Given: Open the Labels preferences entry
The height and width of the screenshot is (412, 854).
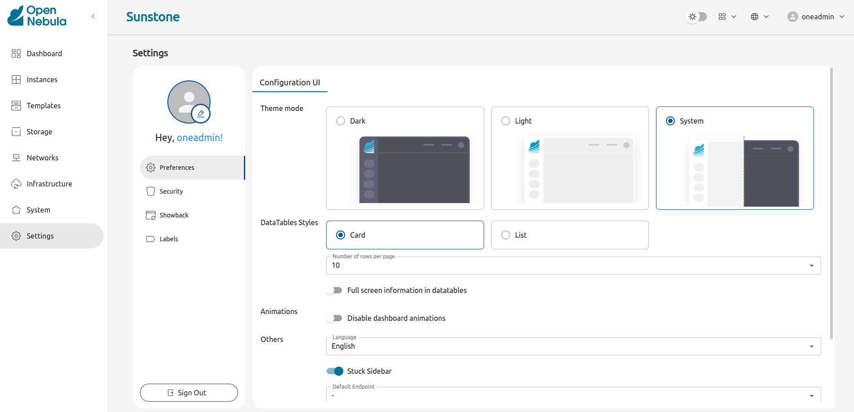Looking at the screenshot, I should click(168, 239).
